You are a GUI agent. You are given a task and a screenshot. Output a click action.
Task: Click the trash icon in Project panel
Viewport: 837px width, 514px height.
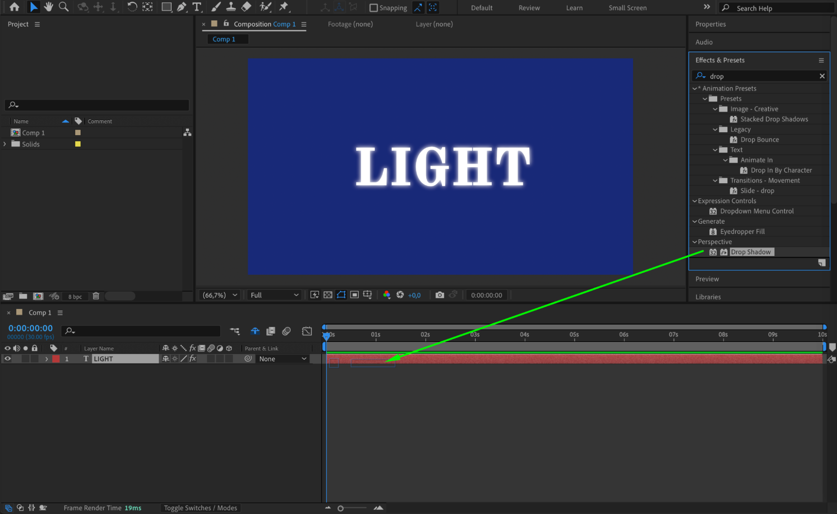point(96,296)
